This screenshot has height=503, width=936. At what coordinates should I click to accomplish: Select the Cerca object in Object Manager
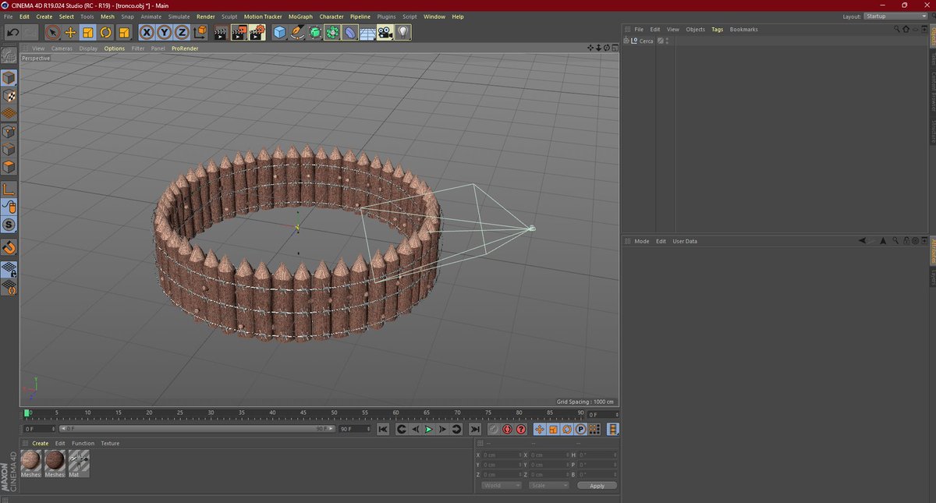click(646, 41)
